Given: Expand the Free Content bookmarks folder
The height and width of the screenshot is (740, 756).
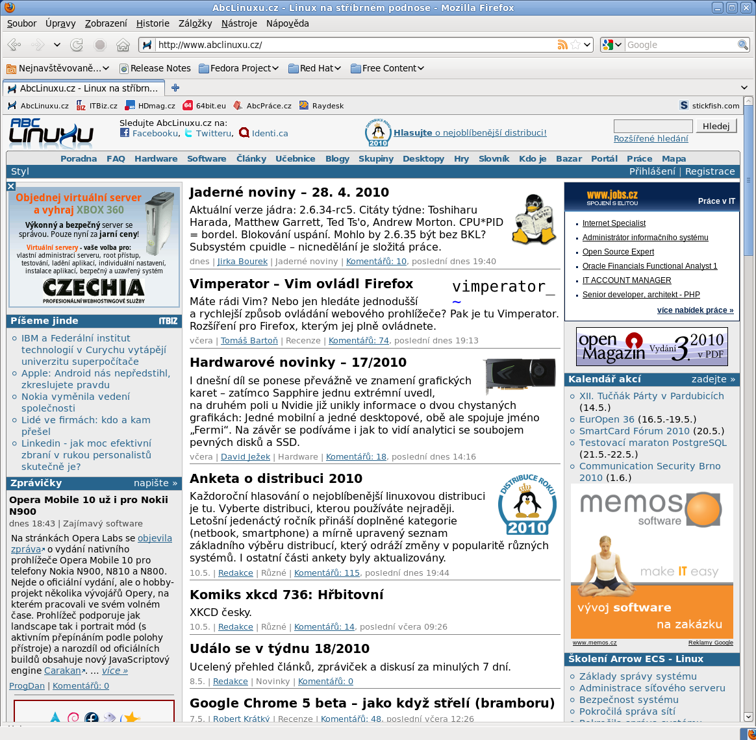Looking at the screenshot, I should (388, 68).
